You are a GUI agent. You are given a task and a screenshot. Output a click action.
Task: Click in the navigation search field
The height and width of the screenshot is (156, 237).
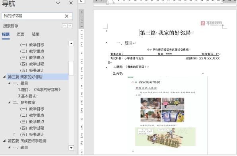33,16
